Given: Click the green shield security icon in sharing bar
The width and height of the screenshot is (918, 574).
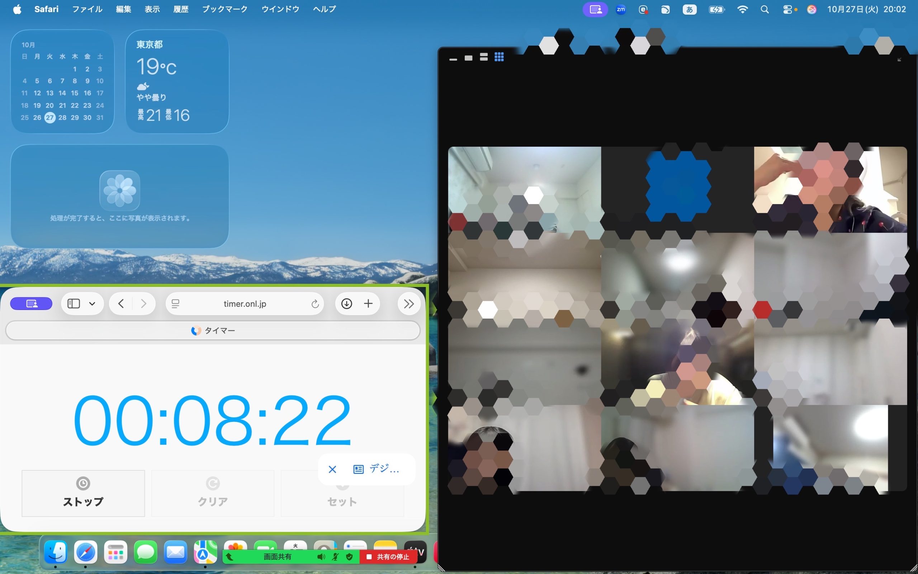Looking at the screenshot, I should click(349, 557).
